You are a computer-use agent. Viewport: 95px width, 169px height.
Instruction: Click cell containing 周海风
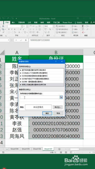[x=17, y=136]
